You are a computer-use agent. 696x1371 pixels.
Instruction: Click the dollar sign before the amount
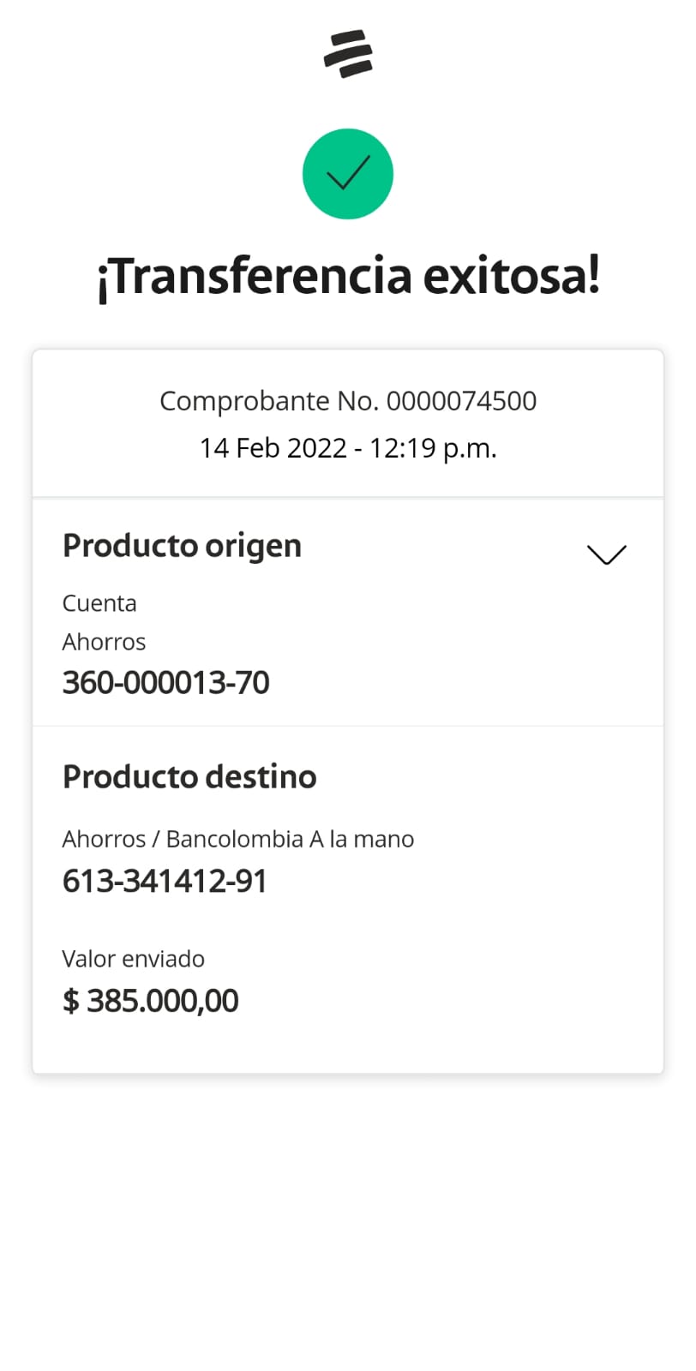(71, 1001)
